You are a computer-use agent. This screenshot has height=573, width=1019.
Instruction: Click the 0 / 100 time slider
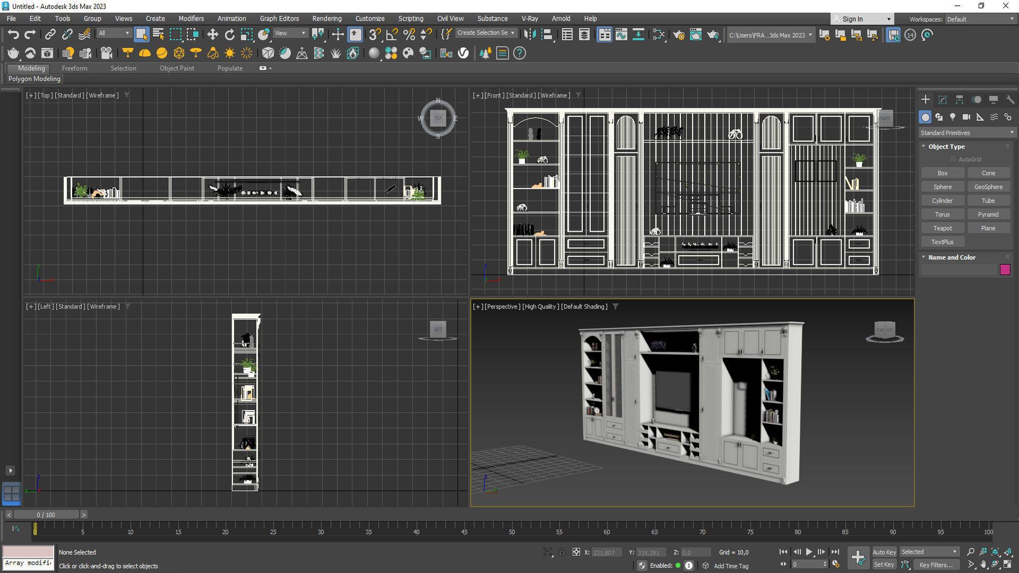(x=46, y=515)
